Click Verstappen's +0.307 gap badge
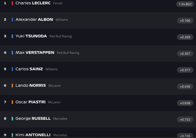This screenshot has width=196, height=138. tap(185, 54)
